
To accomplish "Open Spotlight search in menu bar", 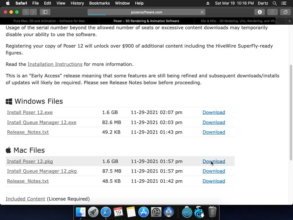I will click(274, 3).
